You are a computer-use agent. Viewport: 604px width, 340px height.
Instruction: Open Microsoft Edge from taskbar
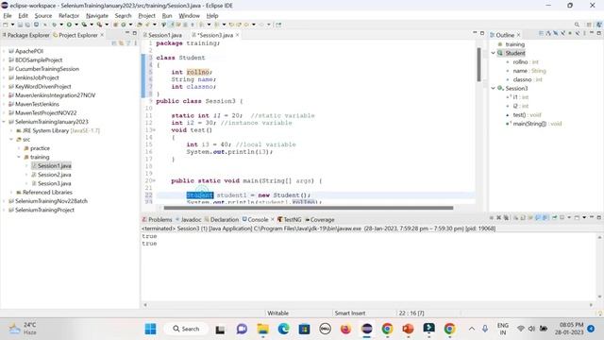(x=283, y=329)
